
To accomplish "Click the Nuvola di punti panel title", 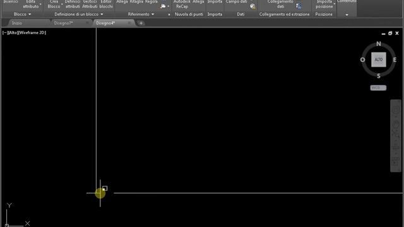I will click(x=189, y=15).
